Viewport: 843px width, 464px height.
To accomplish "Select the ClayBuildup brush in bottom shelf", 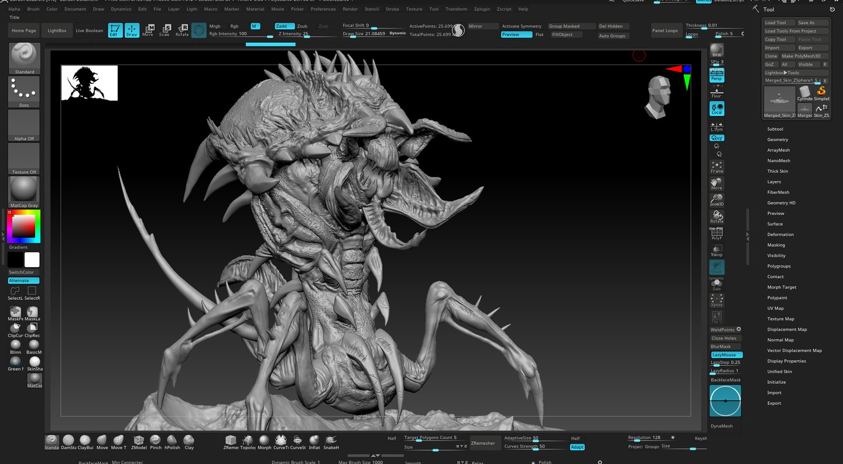I will pos(85,441).
